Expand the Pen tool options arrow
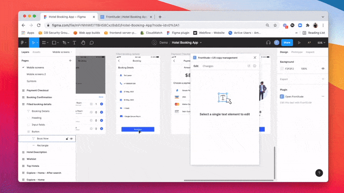 coord(68,42)
